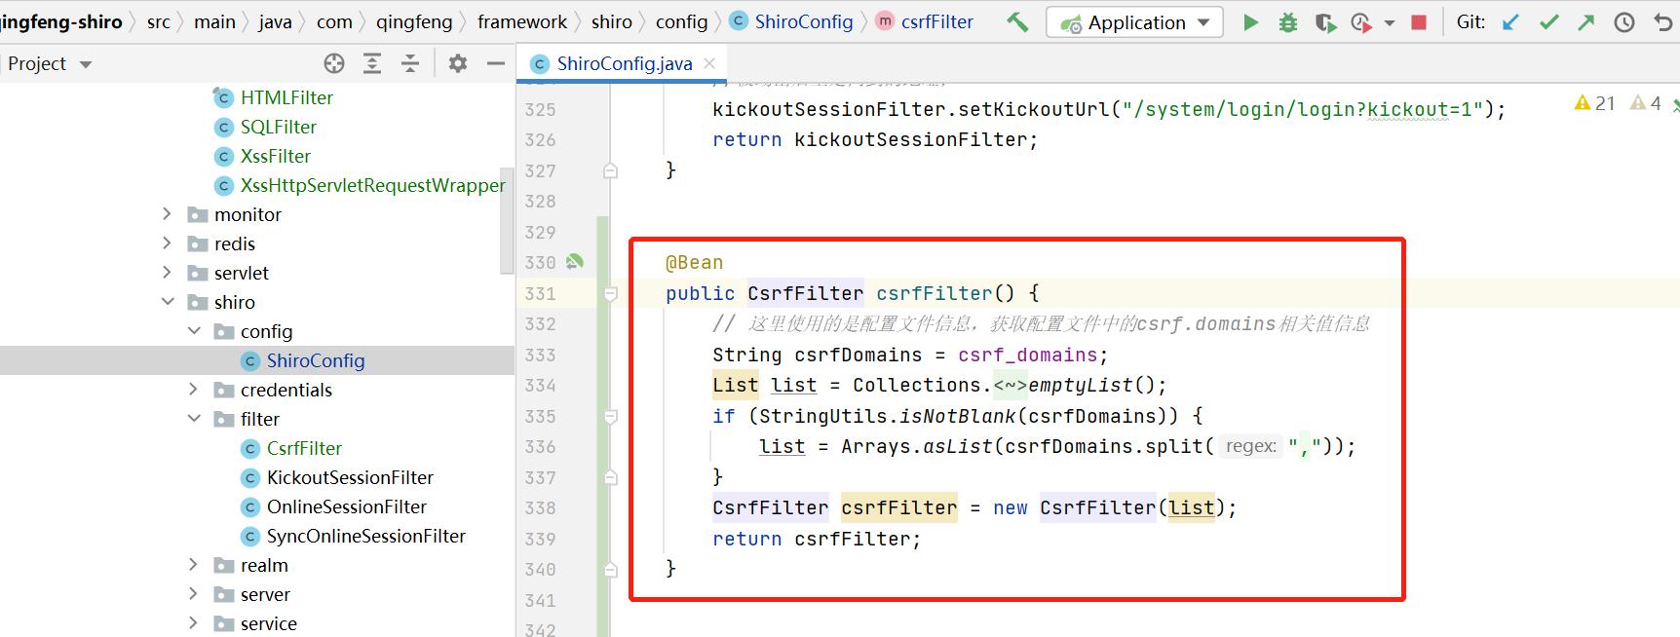
Task: Select opened file with the locate target icon
Action: tap(334, 63)
